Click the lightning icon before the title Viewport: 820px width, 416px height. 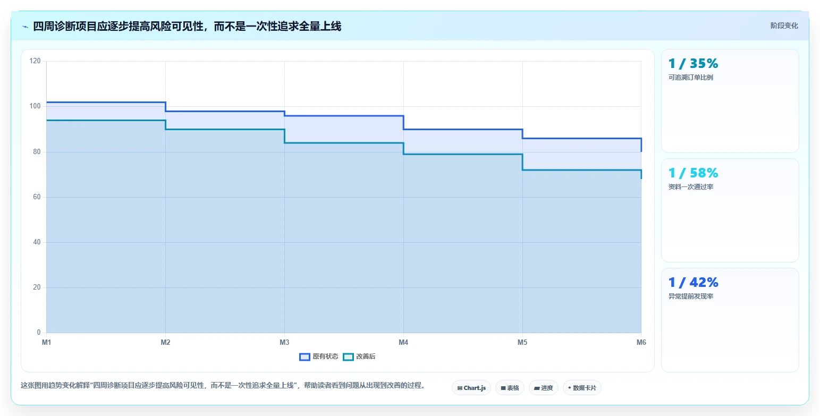coord(25,26)
